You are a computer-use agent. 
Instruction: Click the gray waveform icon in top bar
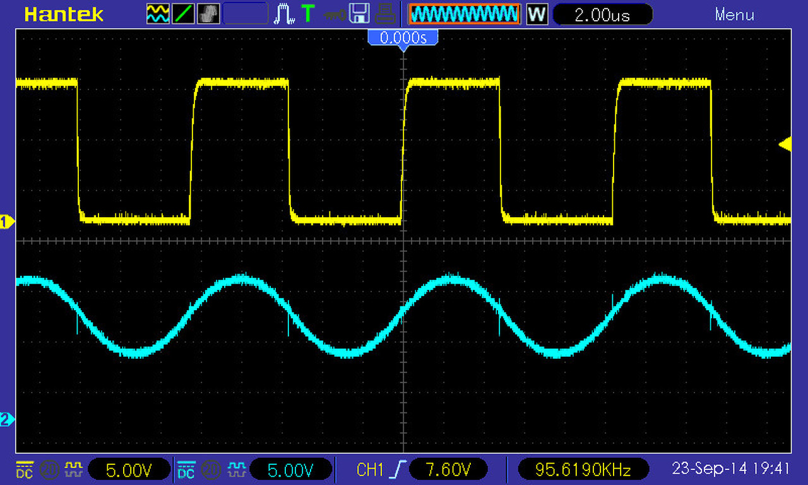pyautogui.click(x=208, y=14)
